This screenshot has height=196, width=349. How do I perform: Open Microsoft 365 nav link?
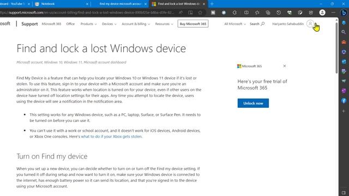(51, 24)
